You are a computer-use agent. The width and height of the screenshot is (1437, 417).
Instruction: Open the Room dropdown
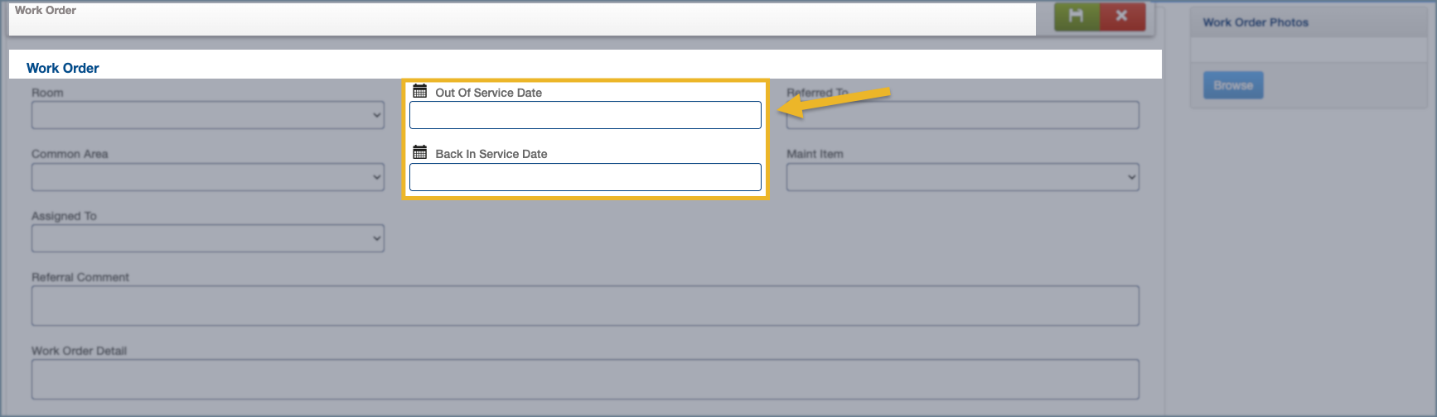coord(207,115)
